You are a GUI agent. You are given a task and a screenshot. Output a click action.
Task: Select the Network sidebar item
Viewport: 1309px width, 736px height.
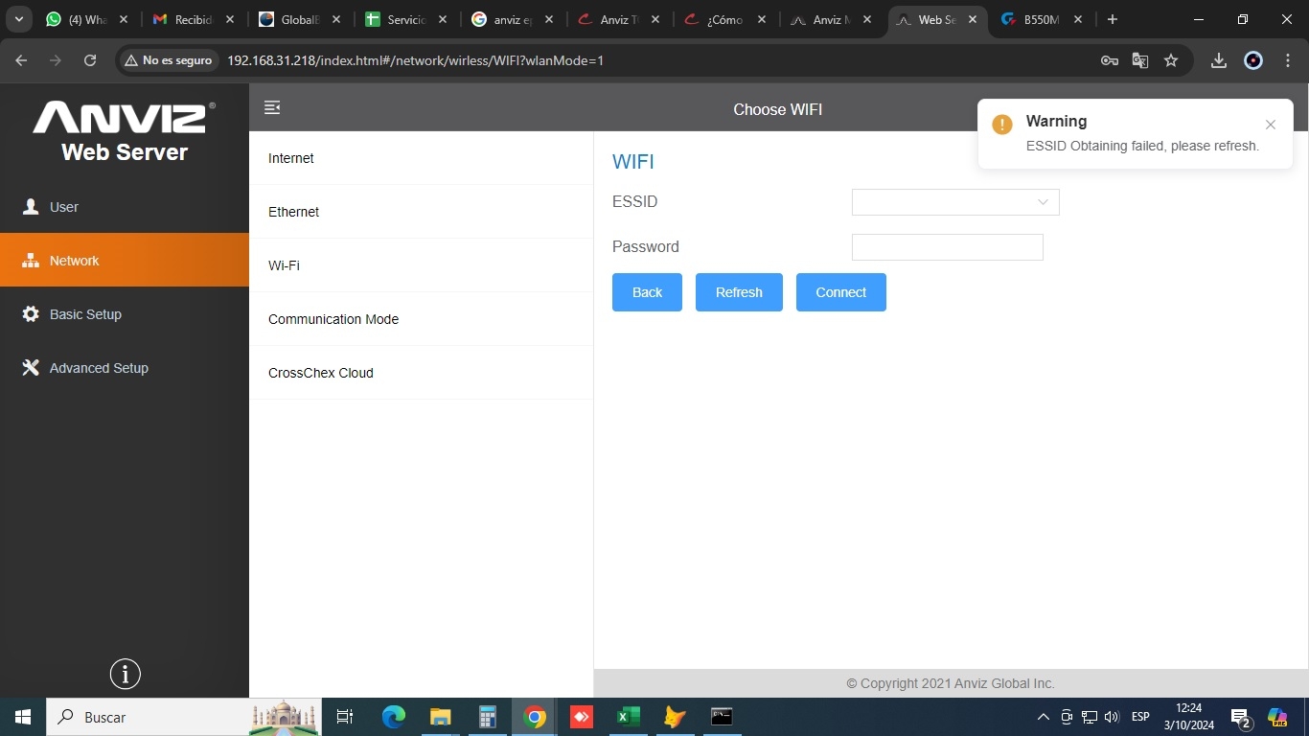tap(125, 260)
